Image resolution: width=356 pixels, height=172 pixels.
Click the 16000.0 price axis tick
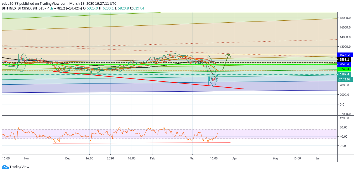[345, 27]
